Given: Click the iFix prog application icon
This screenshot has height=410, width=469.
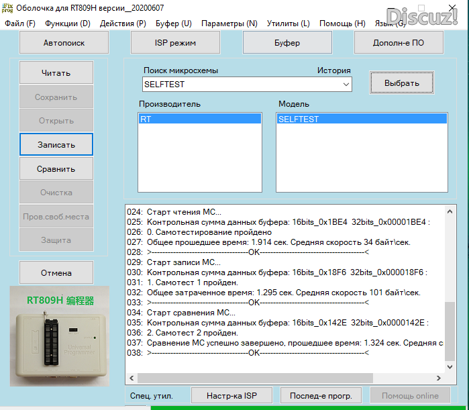Looking at the screenshot, I should click(7, 7).
